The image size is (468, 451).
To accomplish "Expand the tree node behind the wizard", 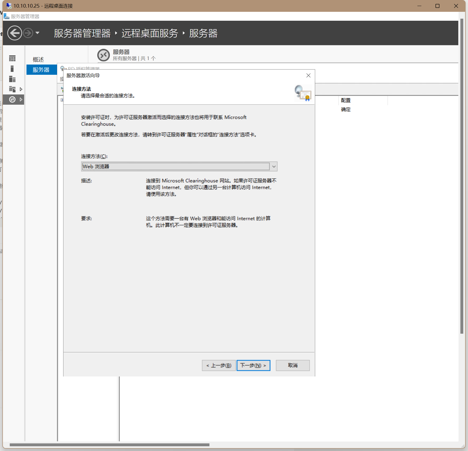I will coord(62,100).
